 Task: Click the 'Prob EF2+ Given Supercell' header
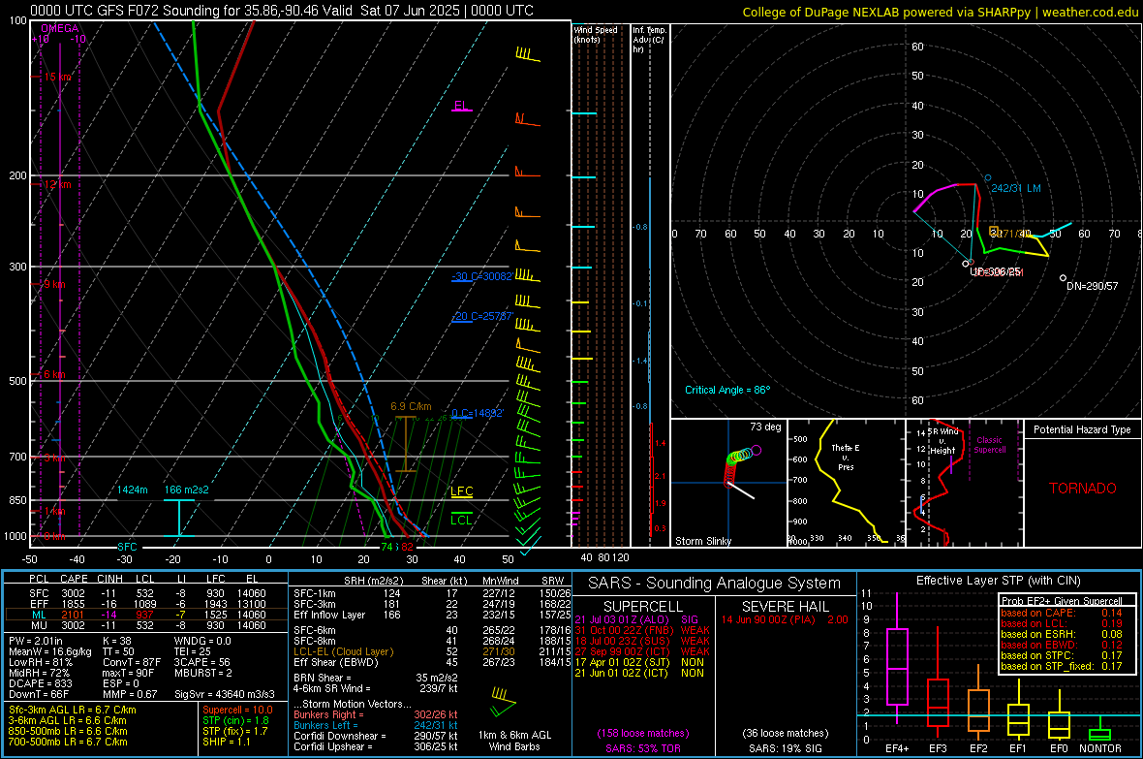pos(1062,601)
